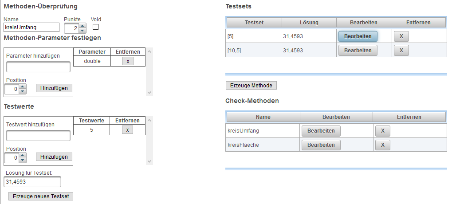Decrement Testwerte Position spinner
The width and height of the screenshot is (452, 204).
[x=23, y=160]
